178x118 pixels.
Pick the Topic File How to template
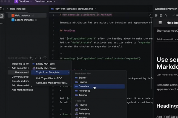click(99, 105)
